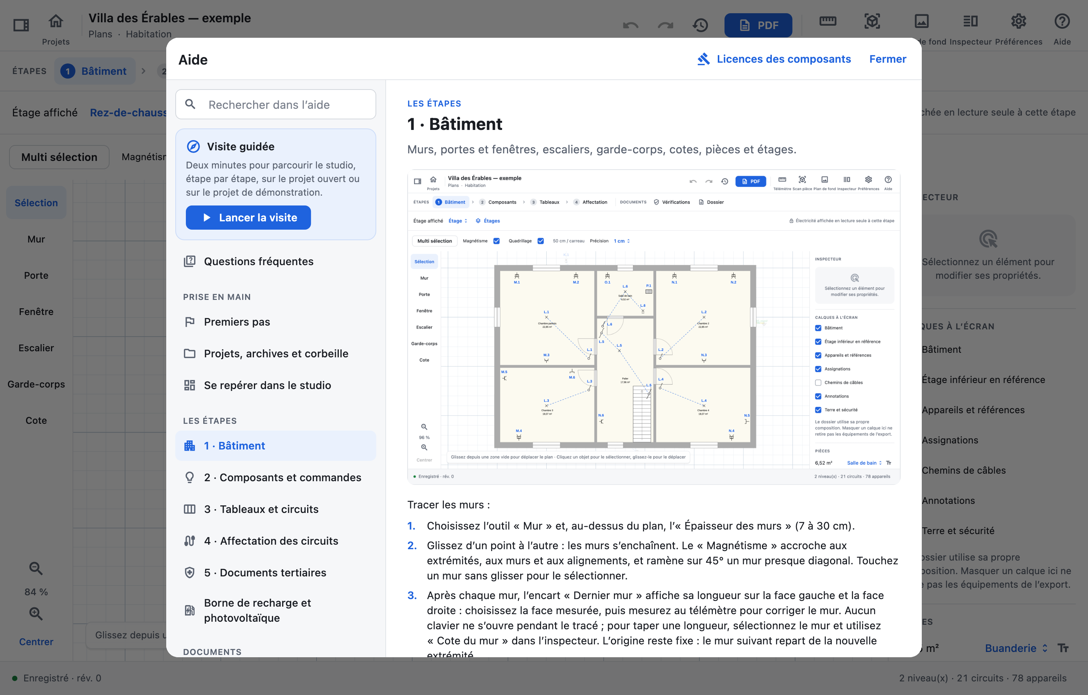The image size is (1088, 695).
Task: Open 3 · Tableaux et circuits topic
Action: tap(276, 509)
